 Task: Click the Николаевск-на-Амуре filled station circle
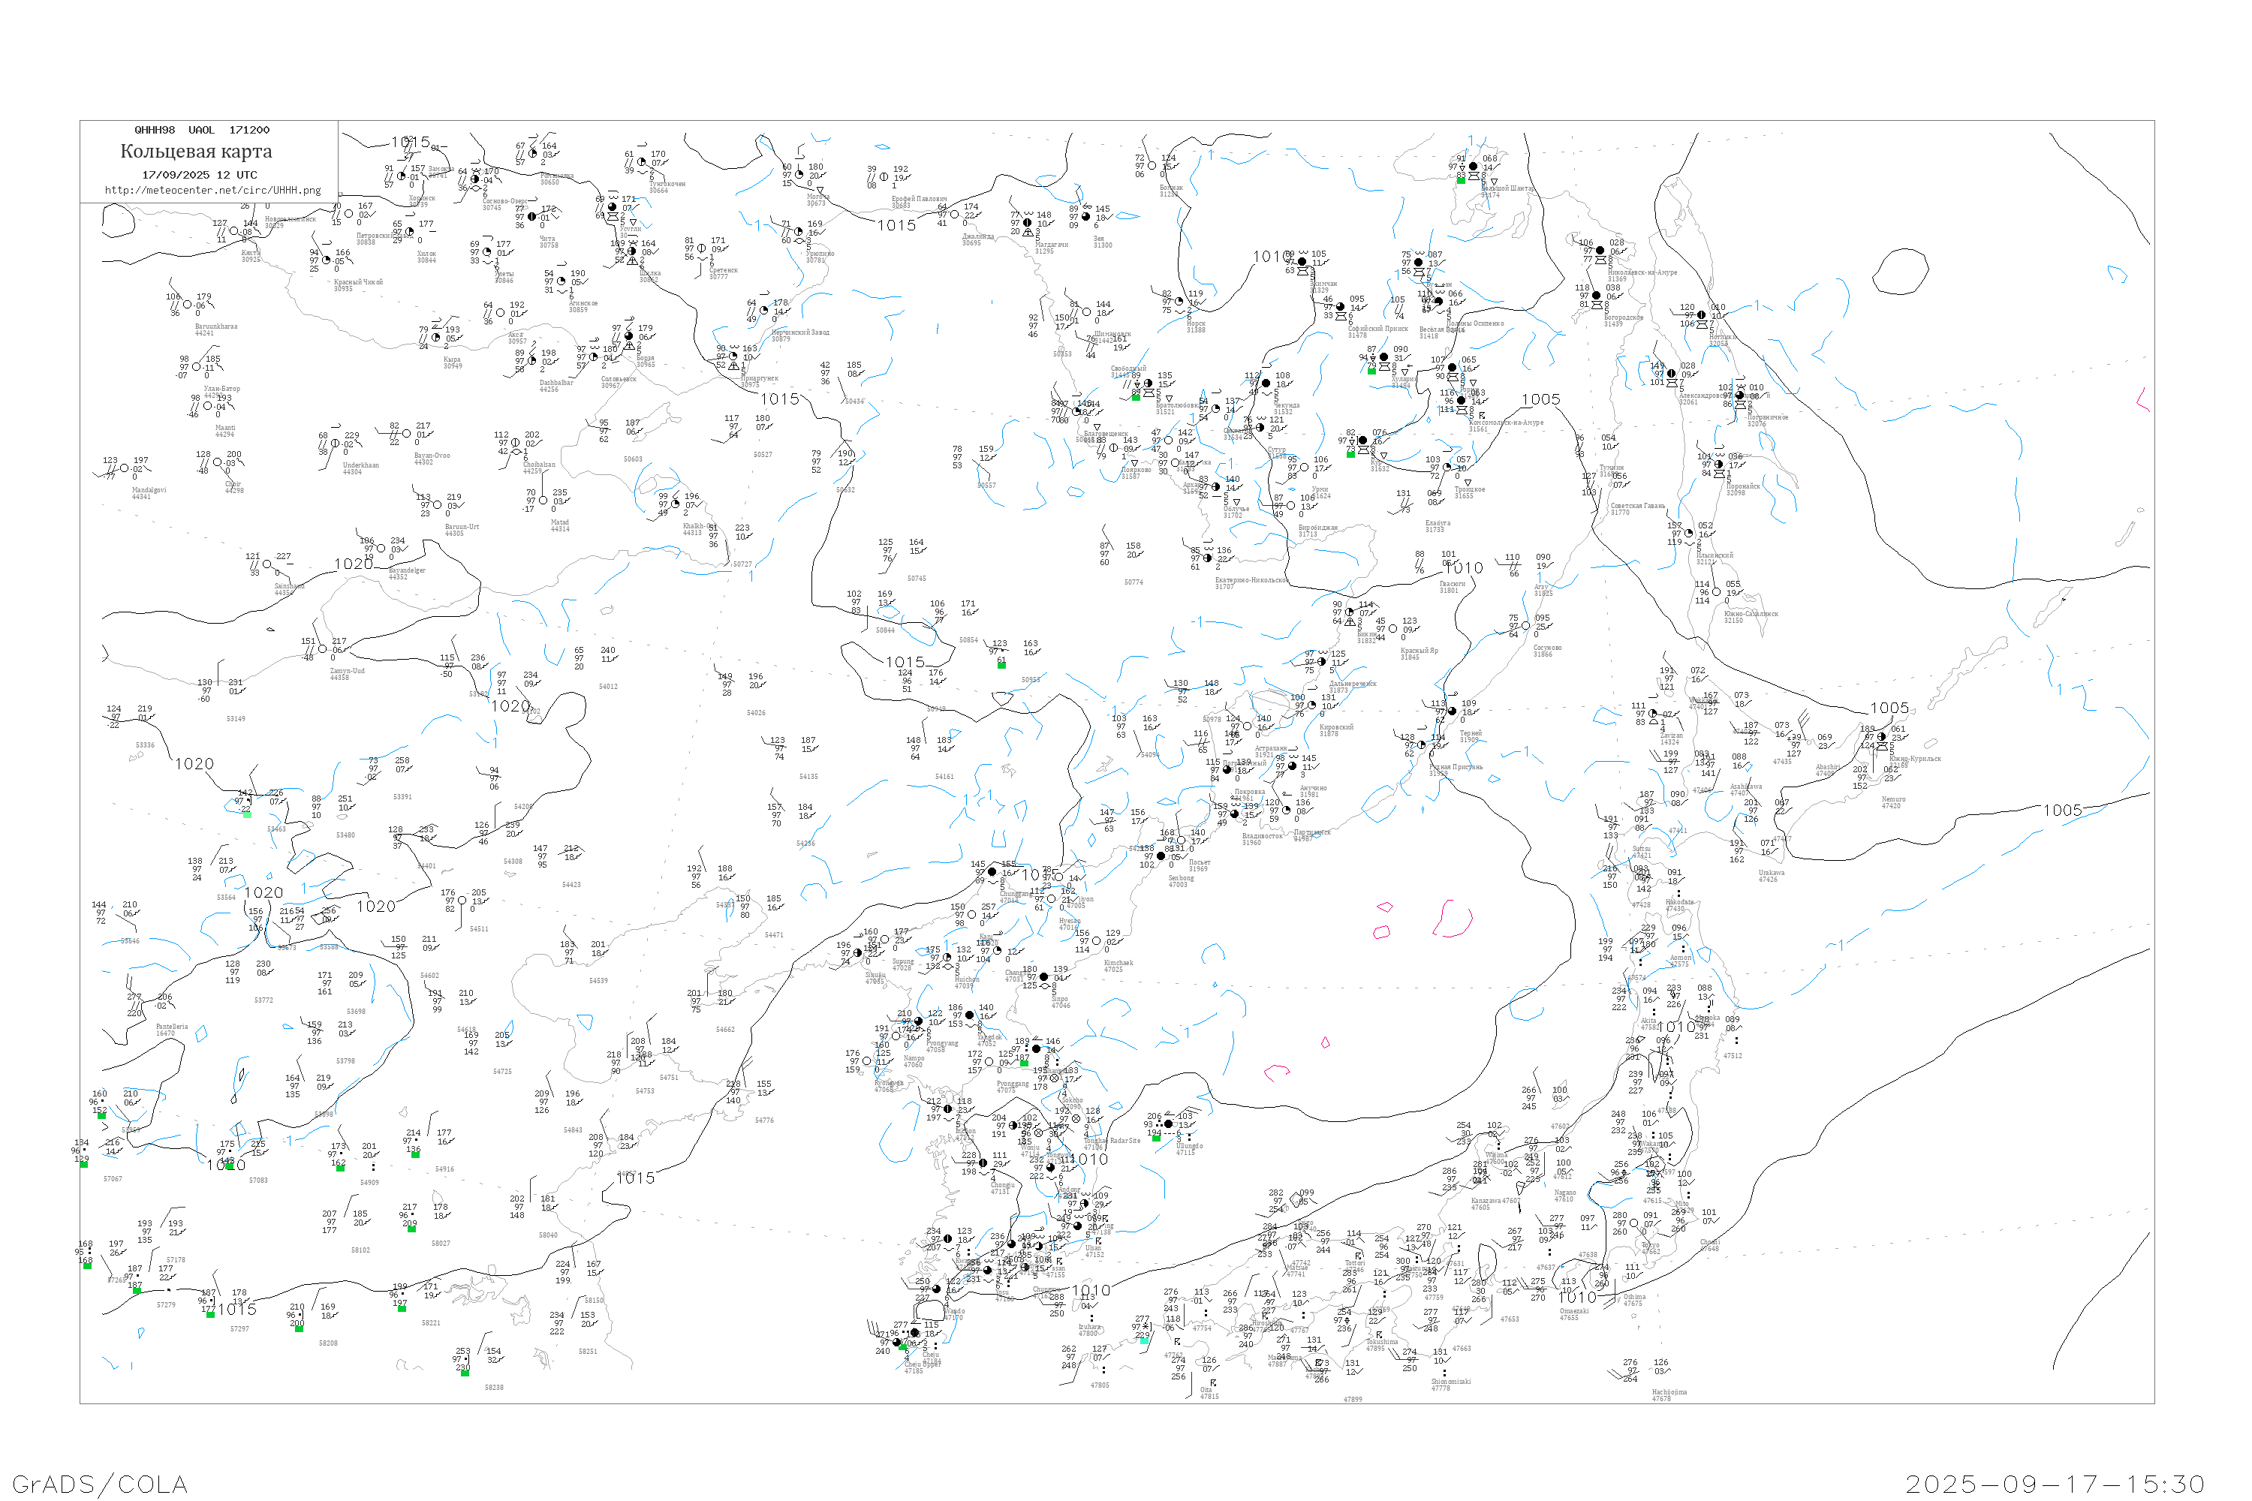1600,251
